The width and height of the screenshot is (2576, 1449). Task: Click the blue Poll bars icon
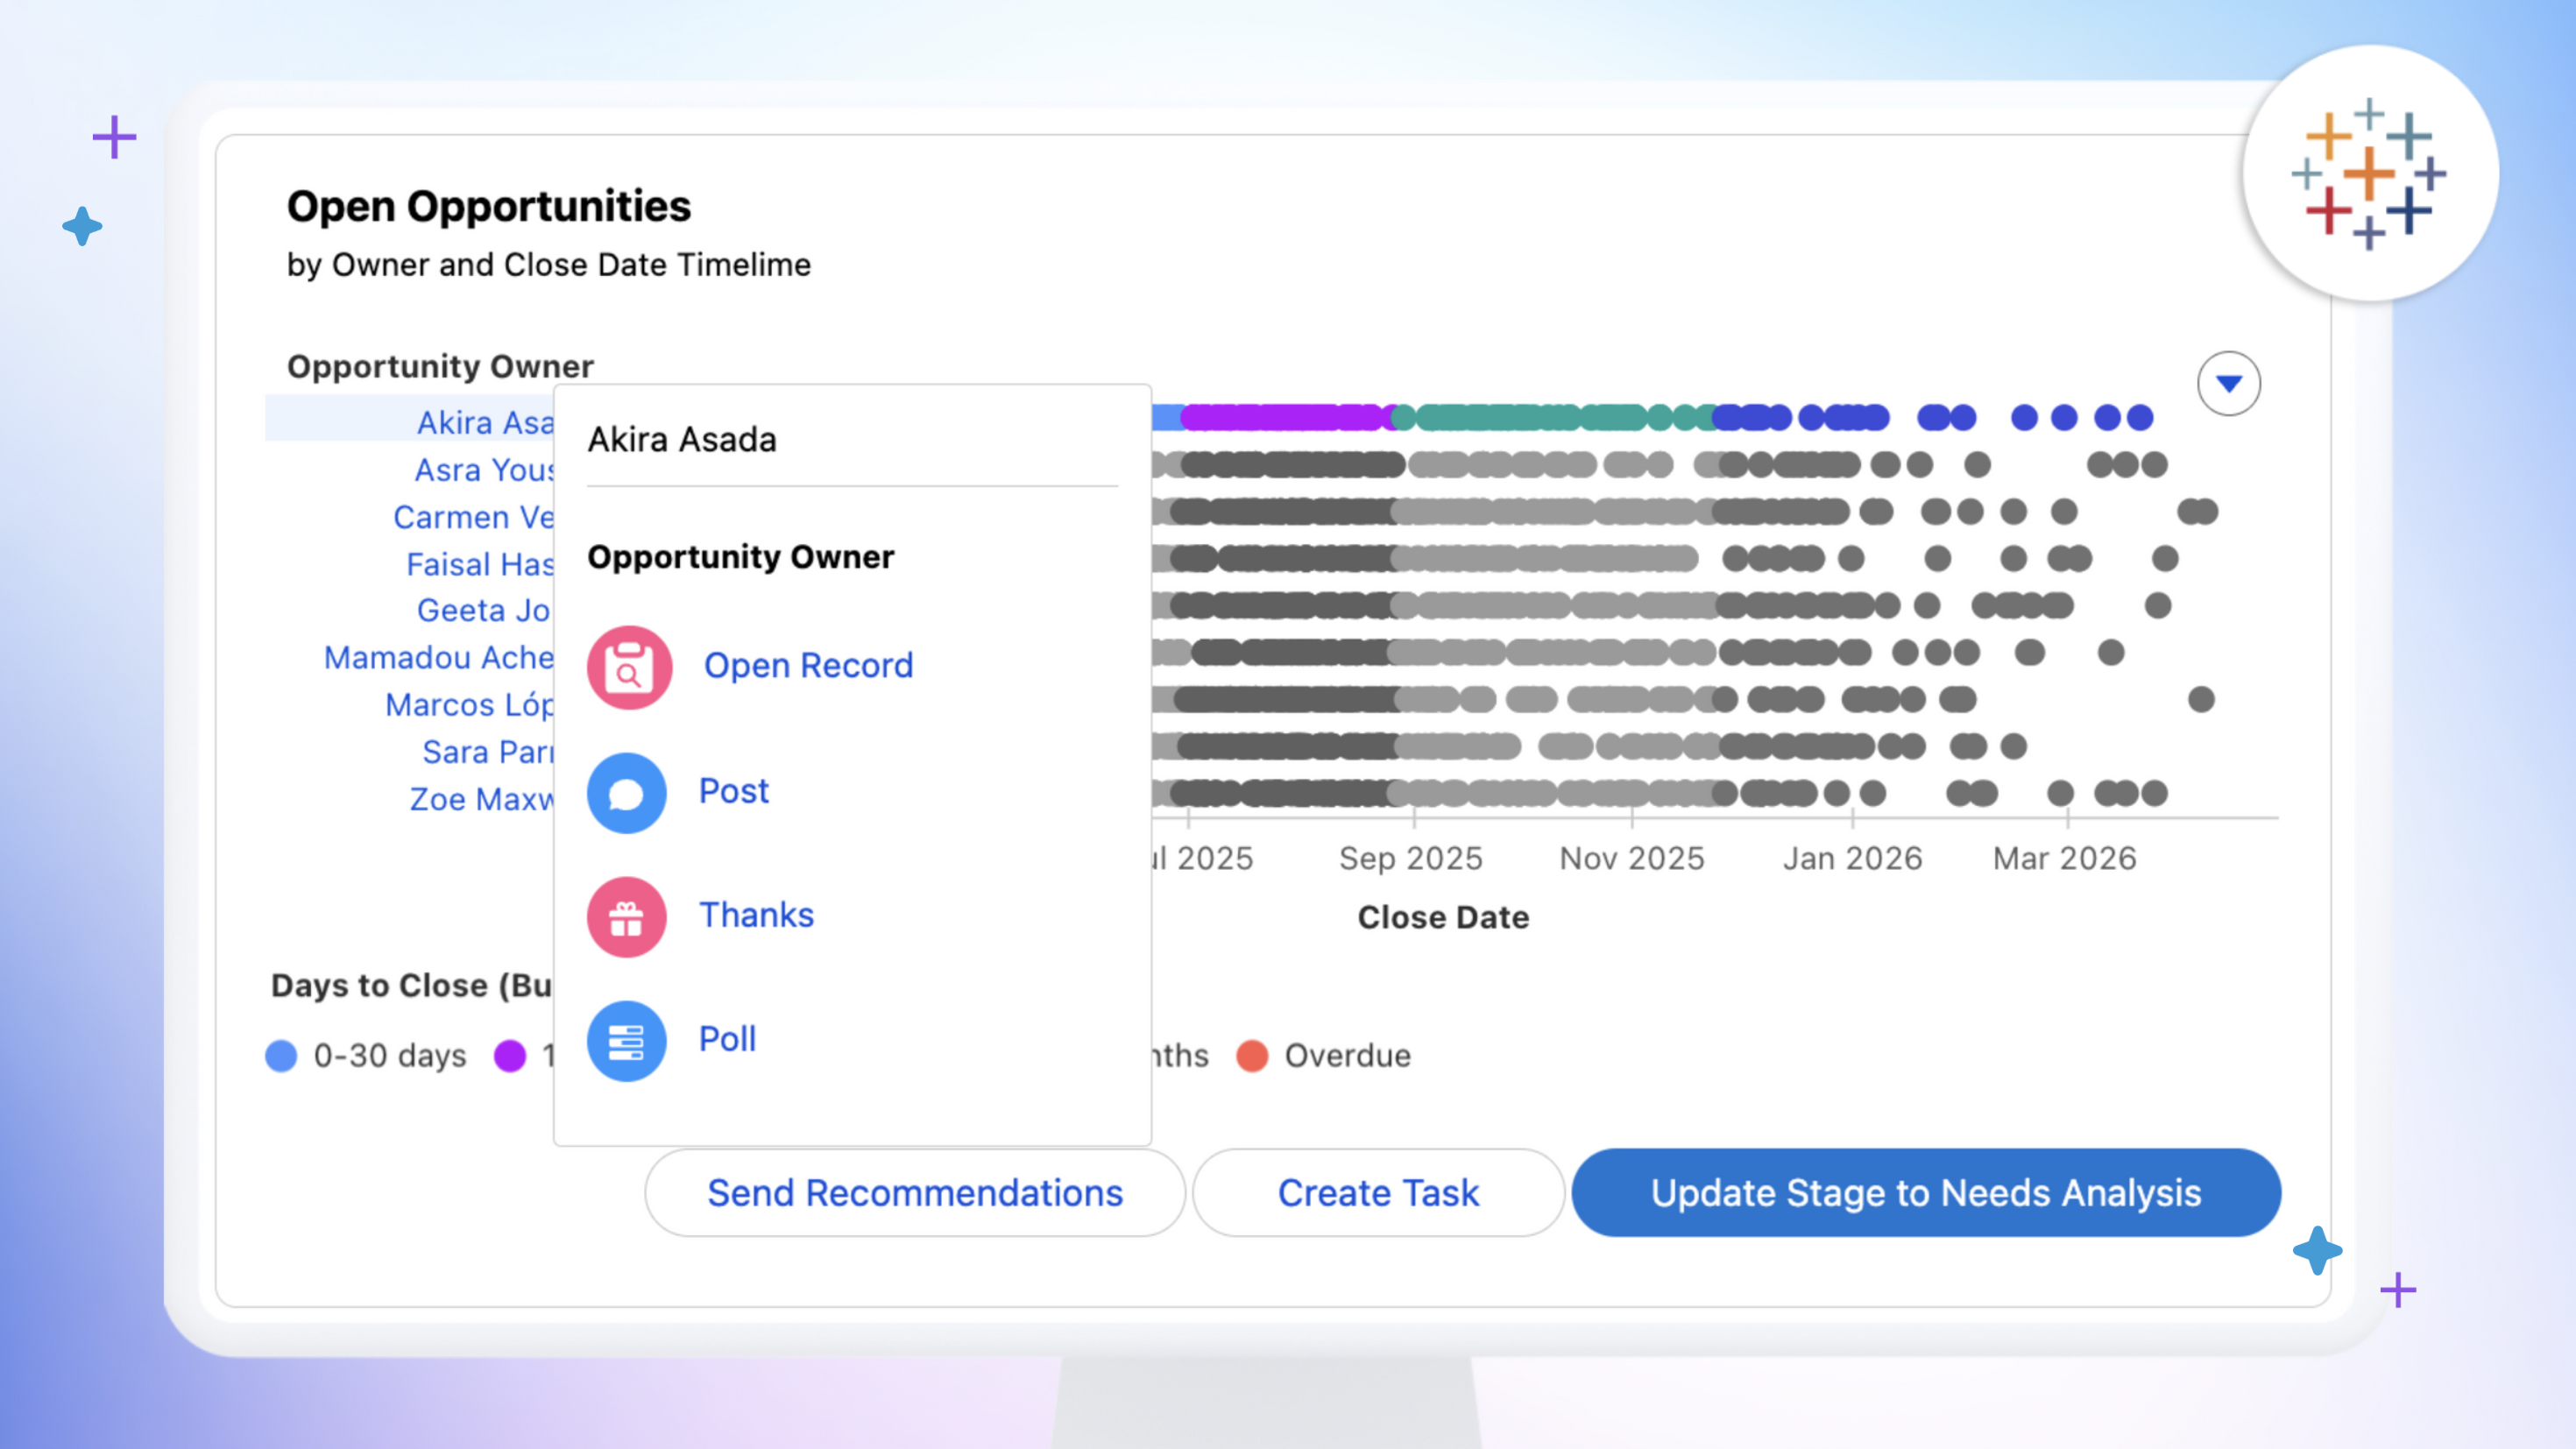click(627, 1041)
